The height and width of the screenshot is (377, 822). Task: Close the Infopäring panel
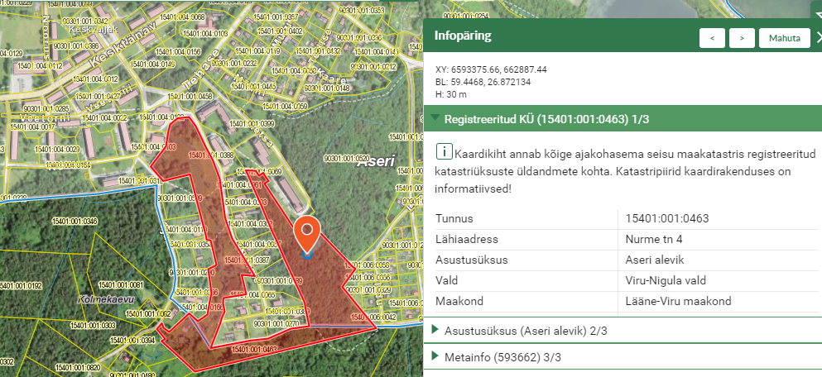coord(818,37)
